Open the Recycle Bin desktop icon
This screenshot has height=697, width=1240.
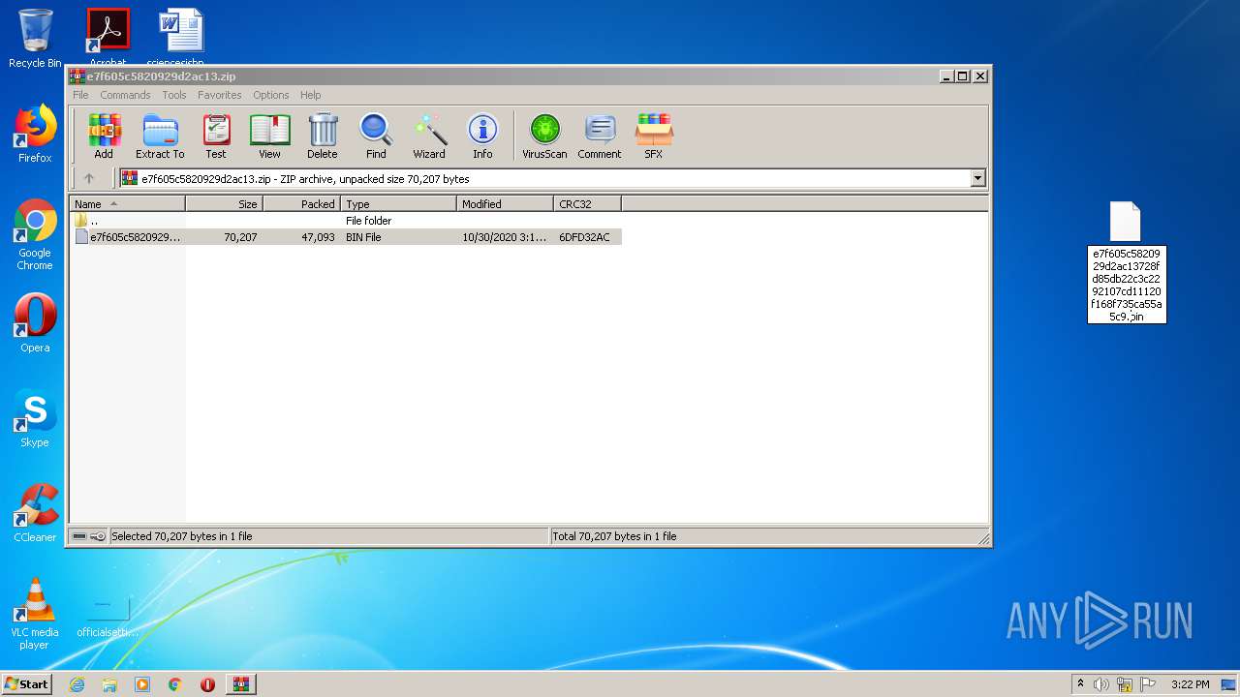(x=35, y=39)
